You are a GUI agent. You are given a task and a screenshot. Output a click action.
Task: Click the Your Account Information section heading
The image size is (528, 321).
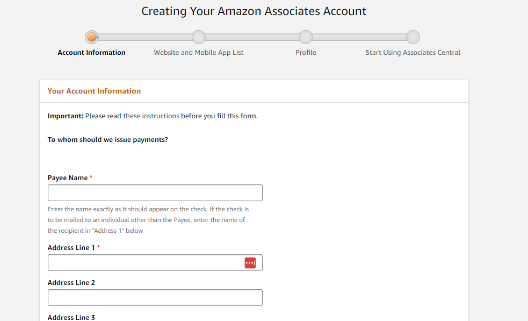(94, 91)
